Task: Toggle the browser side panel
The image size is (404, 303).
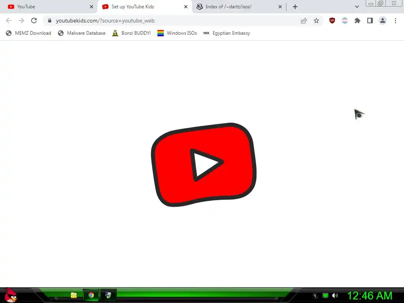Action: pos(370,21)
